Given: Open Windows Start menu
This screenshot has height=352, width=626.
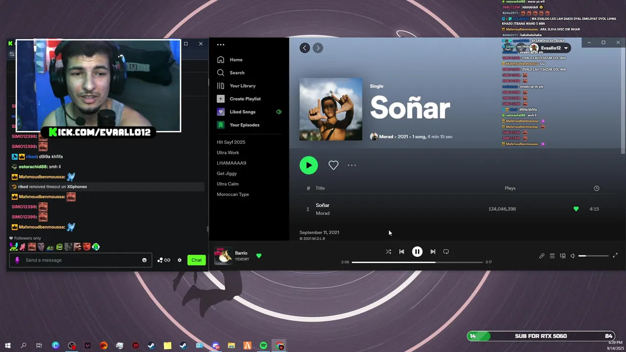Looking at the screenshot, I should [7, 346].
